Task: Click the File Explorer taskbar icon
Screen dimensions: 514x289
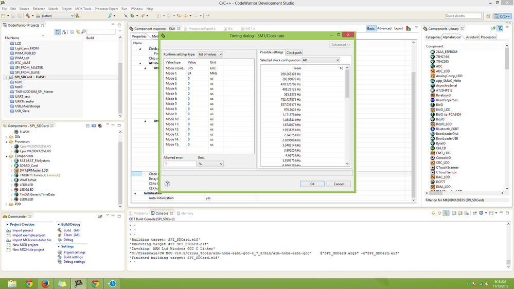Action: [12, 283]
